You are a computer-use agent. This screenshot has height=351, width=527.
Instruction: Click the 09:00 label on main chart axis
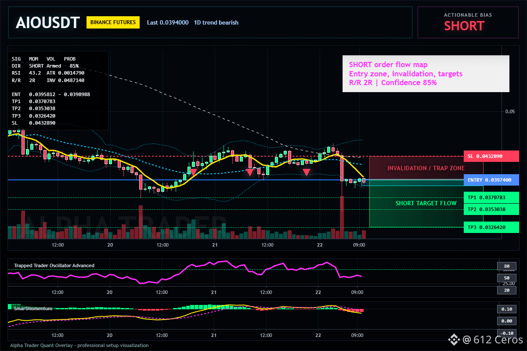(359, 245)
